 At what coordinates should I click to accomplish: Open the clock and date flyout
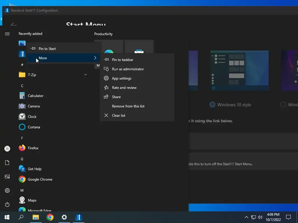click(273, 217)
